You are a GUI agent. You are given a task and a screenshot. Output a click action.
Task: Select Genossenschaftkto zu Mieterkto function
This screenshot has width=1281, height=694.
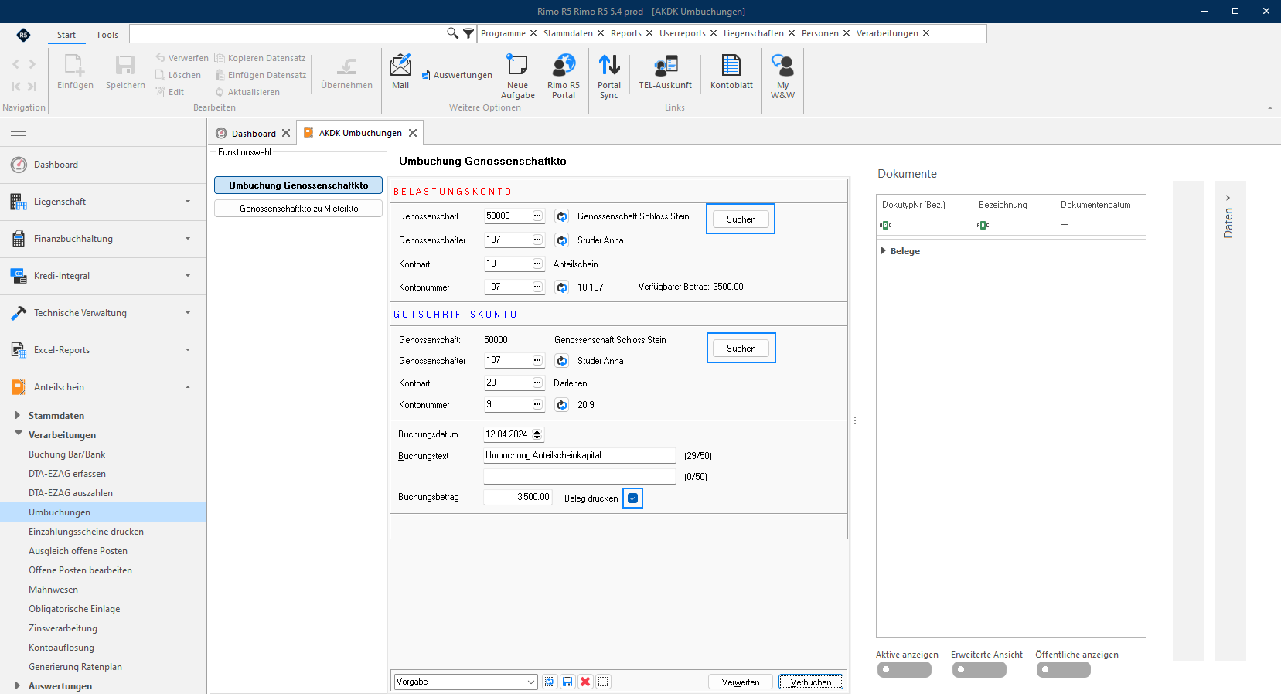pyautogui.click(x=298, y=209)
